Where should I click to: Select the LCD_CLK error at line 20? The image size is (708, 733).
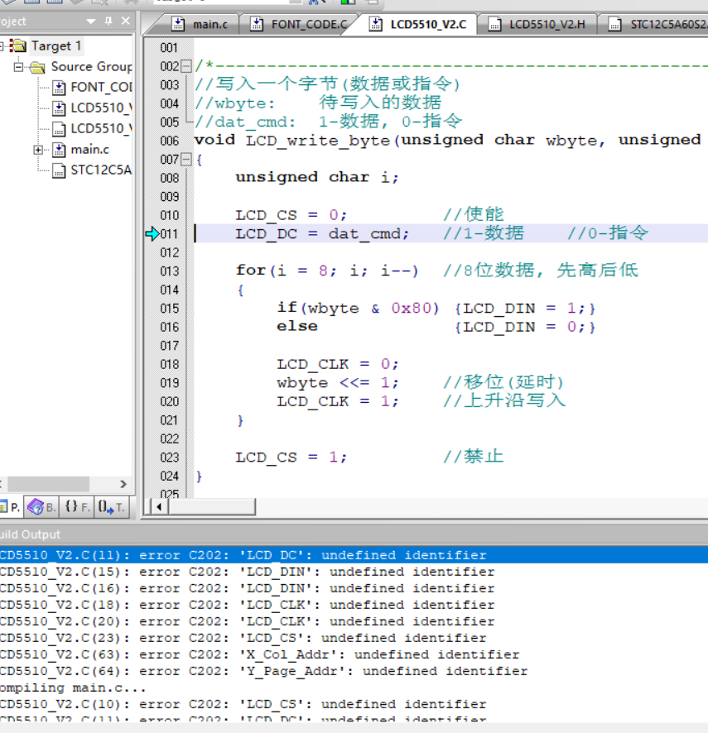[247, 622]
